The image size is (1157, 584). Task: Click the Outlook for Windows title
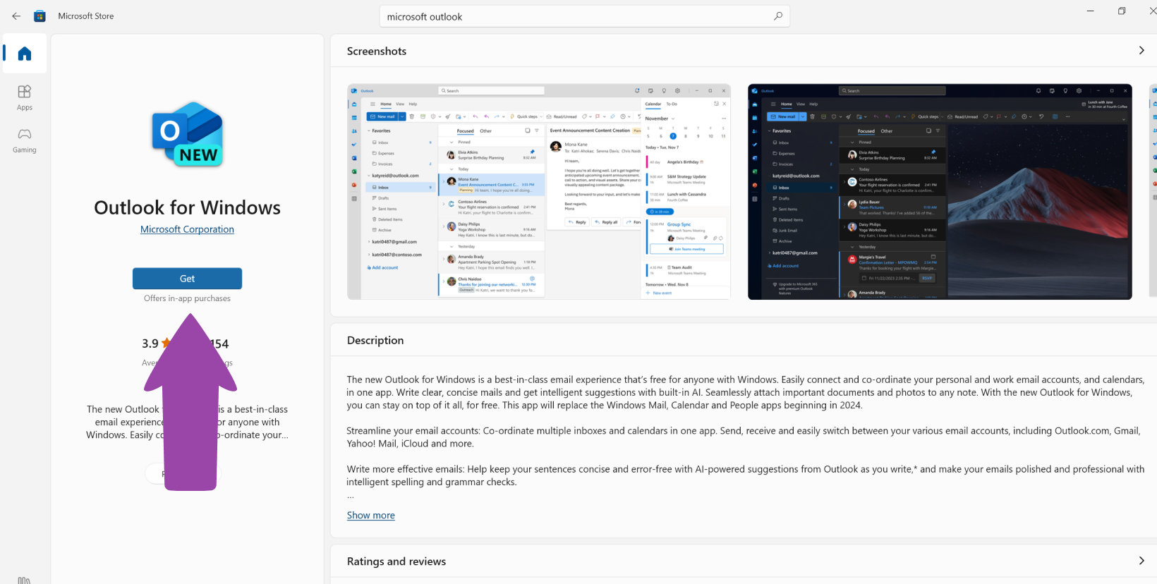[187, 207]
